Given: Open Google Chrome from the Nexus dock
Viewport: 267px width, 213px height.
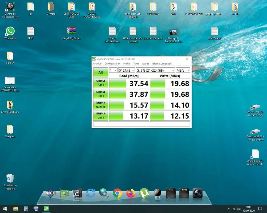Looking at the screenshot, I should tap(117, 193).
